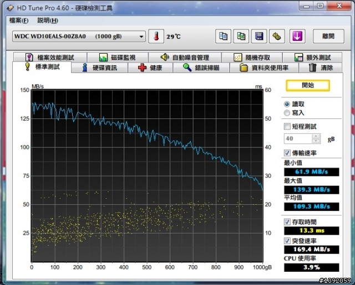Switch to 額外測試 tab
Screen dimensions: 355x285
[x=312, y=58]
